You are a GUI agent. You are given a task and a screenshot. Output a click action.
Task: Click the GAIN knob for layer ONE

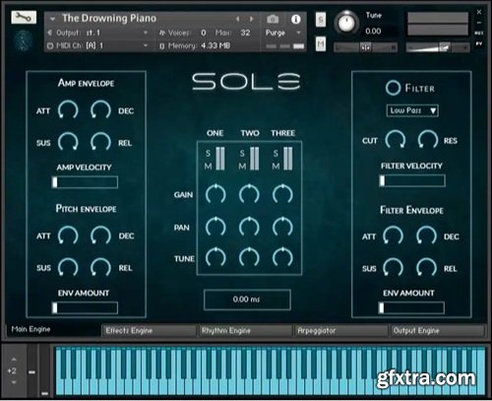click(x=215, y=194)
